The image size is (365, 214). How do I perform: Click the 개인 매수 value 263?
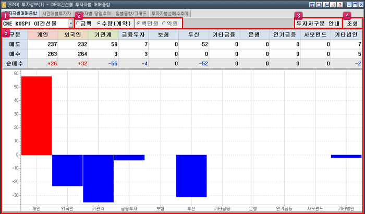coord(52,54)
